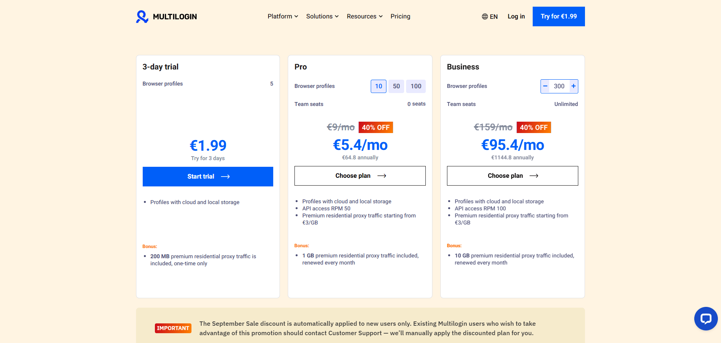Screen dimensions: 721x343
Task: Open the live chat widget
Action: pyautogui.click(x=706, y=318)
